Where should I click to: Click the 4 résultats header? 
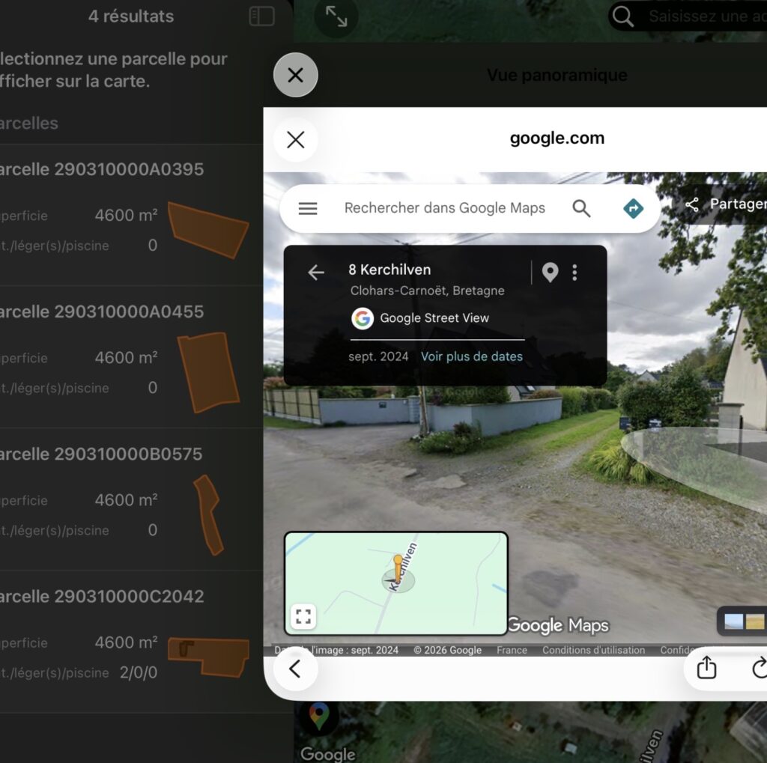[x=131, y=16]
